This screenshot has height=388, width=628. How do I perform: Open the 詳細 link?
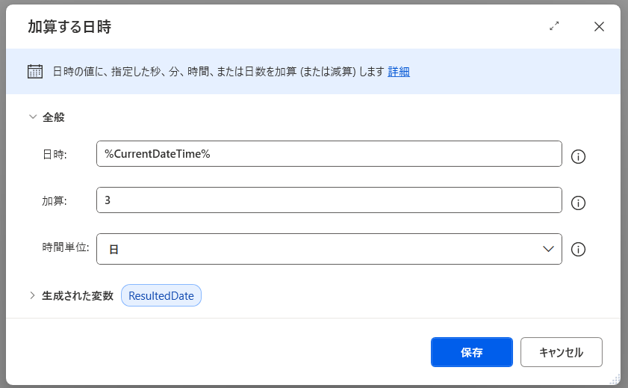click(x=399, y=72)
